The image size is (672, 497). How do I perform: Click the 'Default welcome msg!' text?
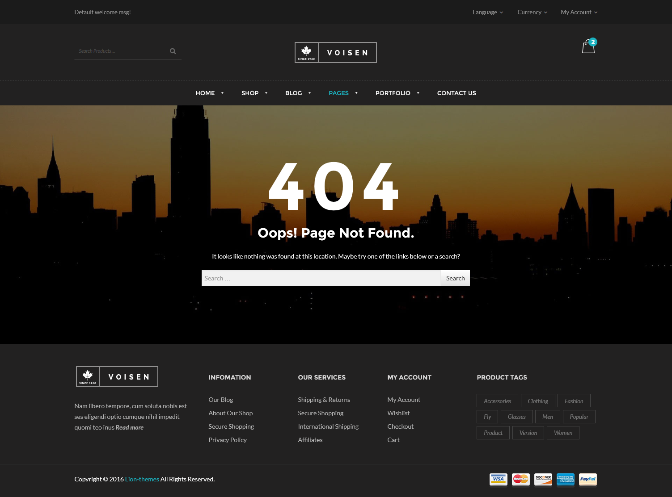tap(103, 12)
